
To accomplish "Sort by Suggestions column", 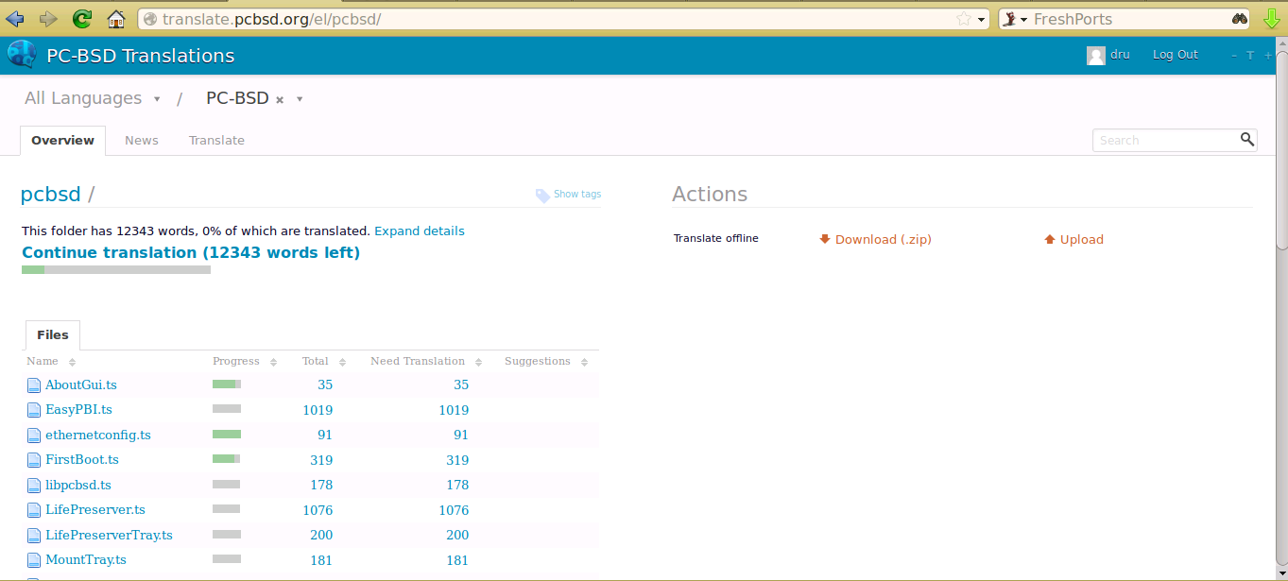I will [545, 361].
